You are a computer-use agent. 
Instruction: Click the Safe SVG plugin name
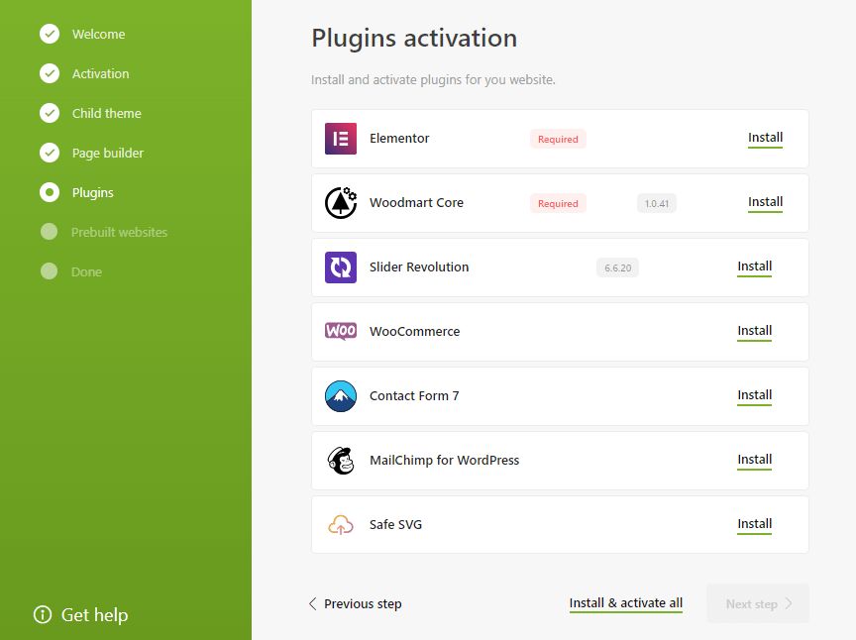tap(395, 525)
